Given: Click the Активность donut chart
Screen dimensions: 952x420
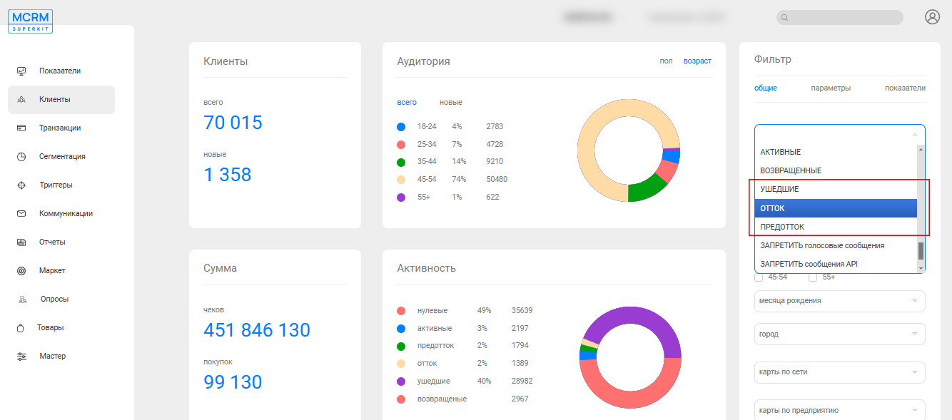Looking at the screenshot, I should (631, 357).
